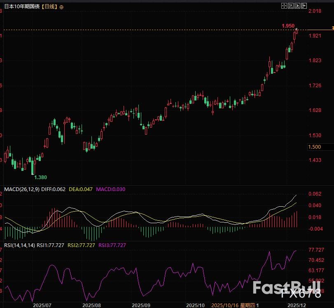The width and height of the screenshot is (334, 308).
Task: Click the 1.380 low price label
Action: coord(40,177)
